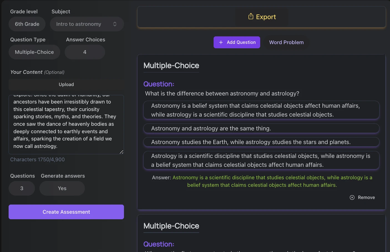Click the Add Question button
Viewport: 390px width, 252px height.
237,42
